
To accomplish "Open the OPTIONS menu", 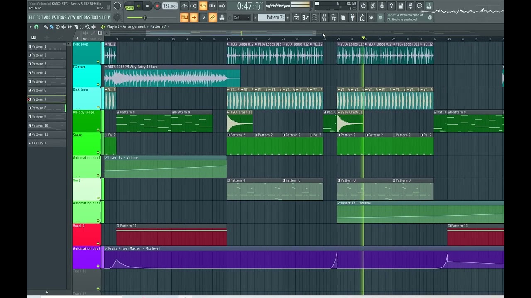I will click(x=83, y=17).
